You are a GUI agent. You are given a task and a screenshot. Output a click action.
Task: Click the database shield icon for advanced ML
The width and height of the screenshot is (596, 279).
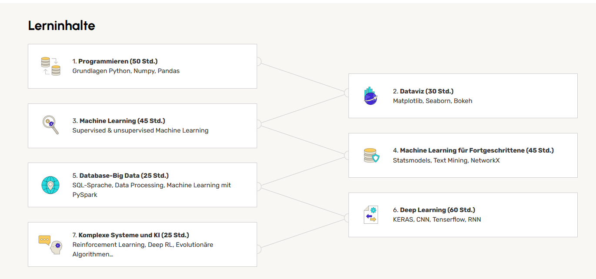click(x=371, y=155)
